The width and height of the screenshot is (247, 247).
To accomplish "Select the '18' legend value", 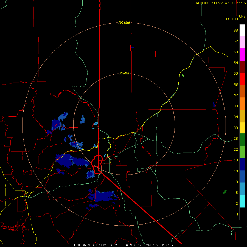I will pyautogui.click(x=236, y=160).
